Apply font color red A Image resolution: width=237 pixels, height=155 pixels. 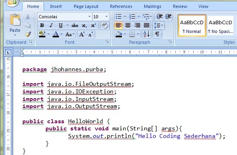pyautogui.click(x=56, y=34)
